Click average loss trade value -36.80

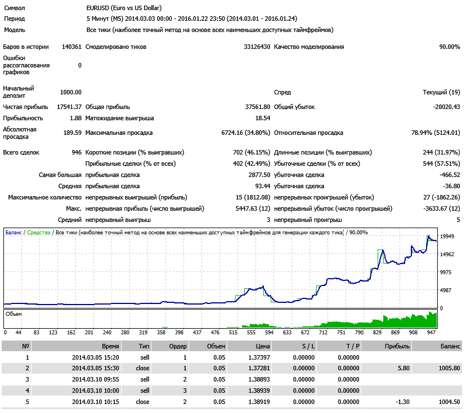coord(451,187)
